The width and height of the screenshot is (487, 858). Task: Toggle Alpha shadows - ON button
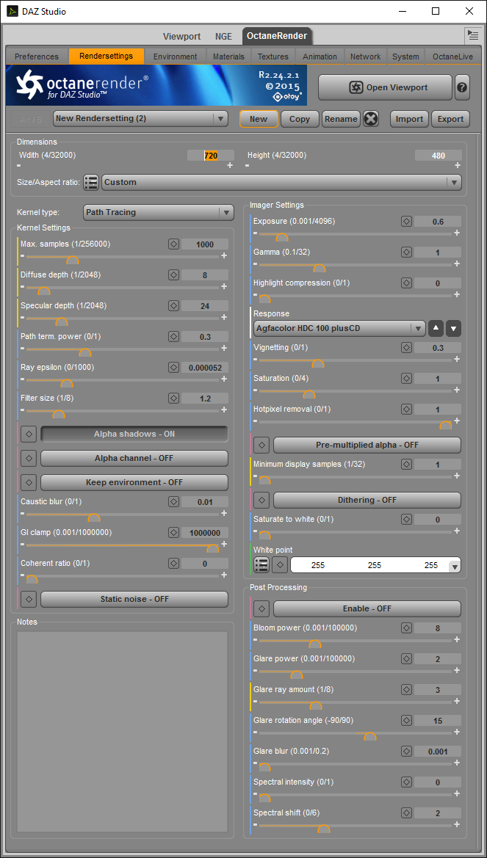click(134, 434)
